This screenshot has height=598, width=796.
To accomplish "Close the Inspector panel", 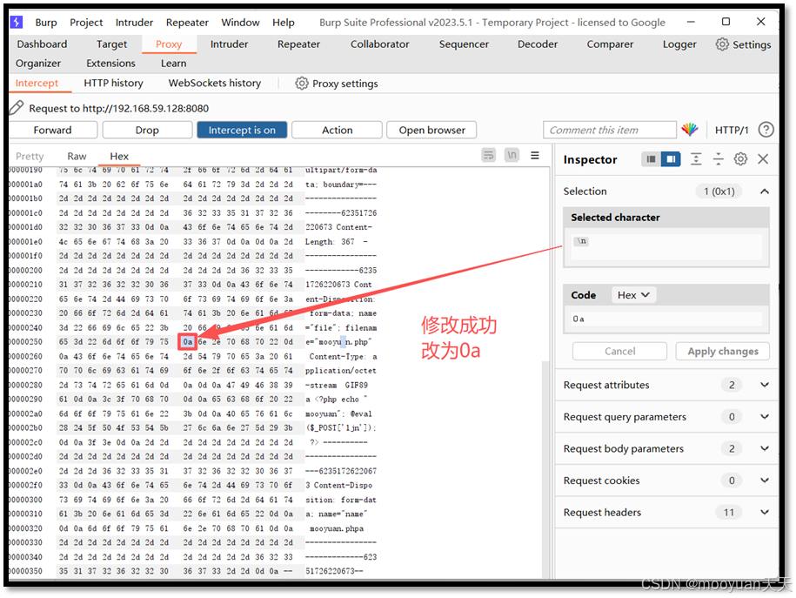I will click(x=762, y=159).
